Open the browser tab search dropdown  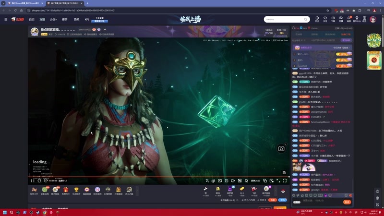(x=3, y=3)
